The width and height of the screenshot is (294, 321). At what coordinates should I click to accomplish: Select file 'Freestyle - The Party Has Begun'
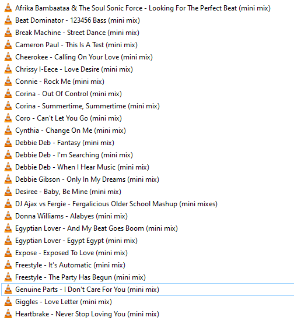tap(80, 277)
